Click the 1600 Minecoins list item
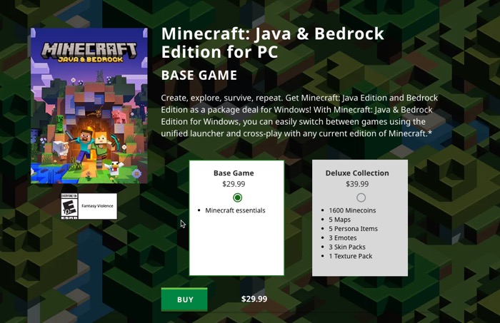This screenshot has height=323, width=500. 352,210
